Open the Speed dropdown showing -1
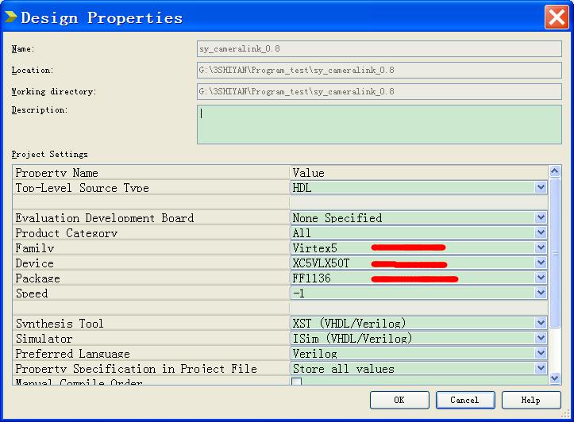Viewport: 574px width, 422px height. (541, 293)
